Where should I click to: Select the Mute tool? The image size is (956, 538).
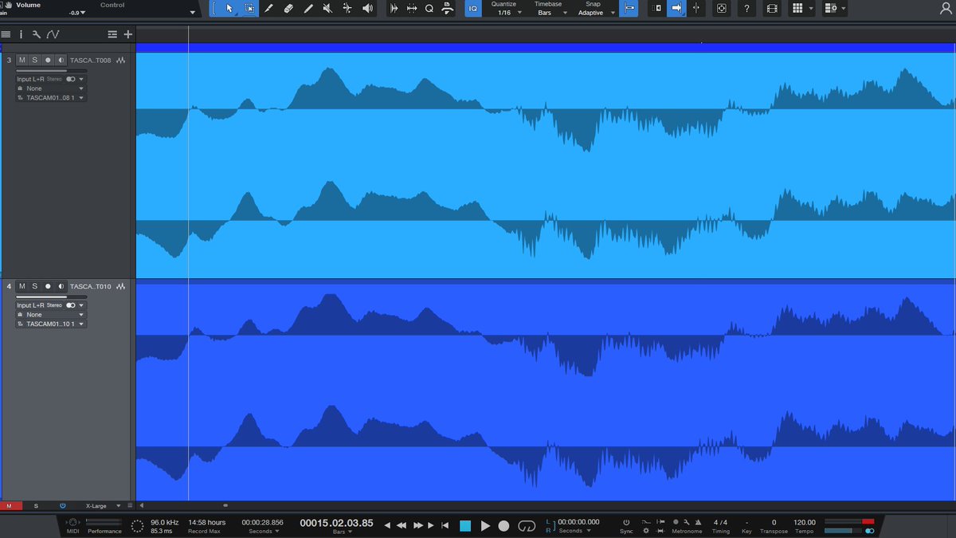tap(327, 8)
